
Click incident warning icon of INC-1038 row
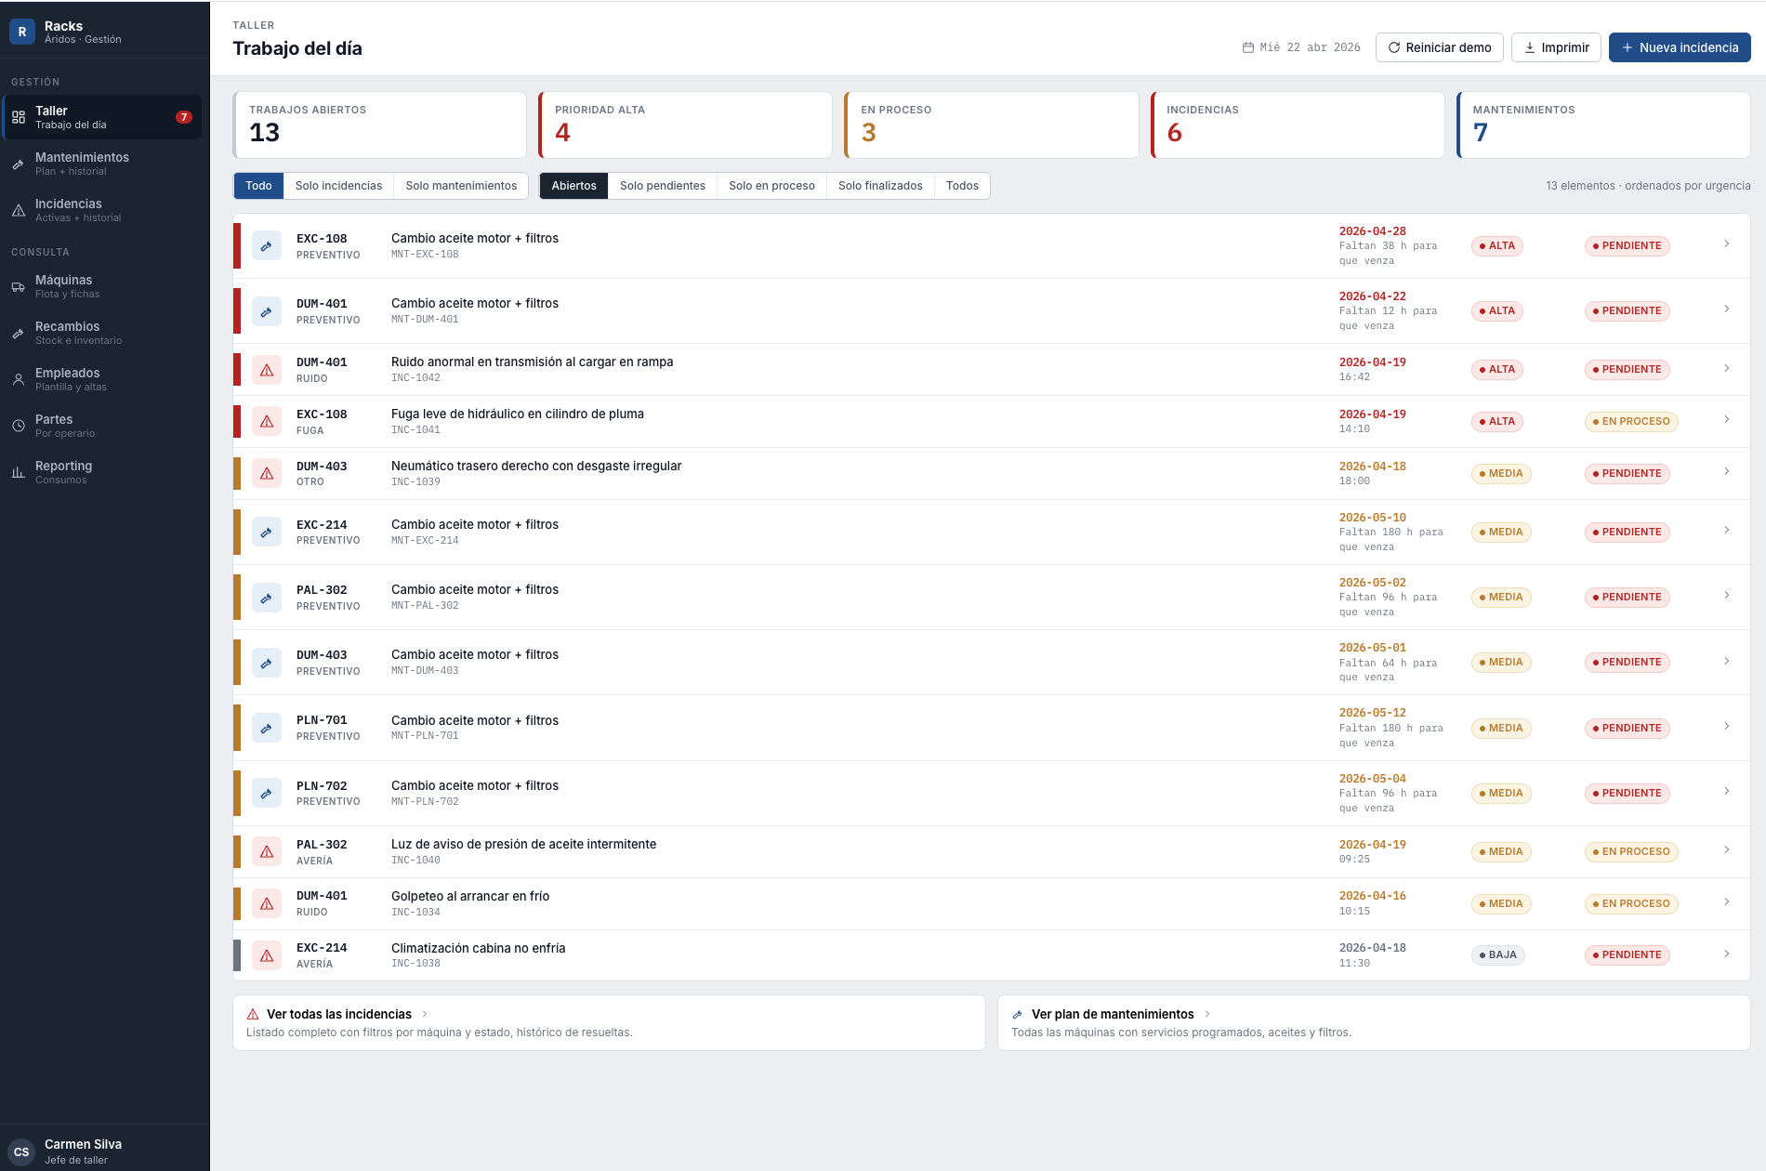[267, 955]
